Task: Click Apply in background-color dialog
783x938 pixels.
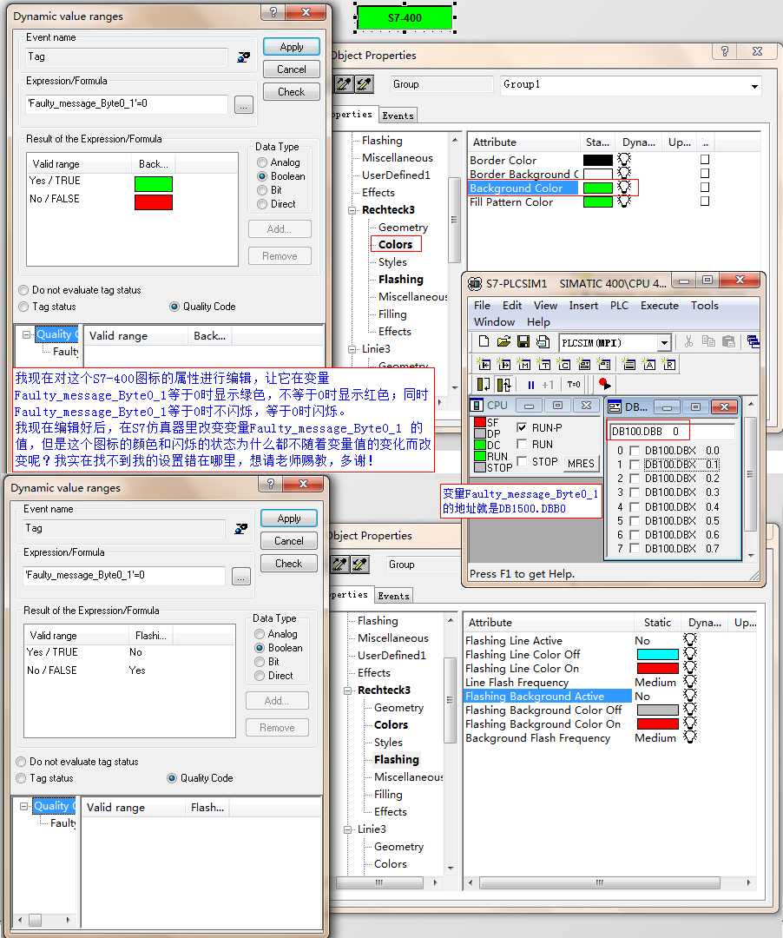Action: coord(291,47)
